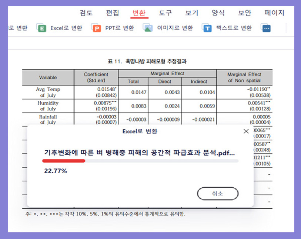Open the 페이지 ribbon tab
The height and width of the screenshot is (239, 301).
274,13
